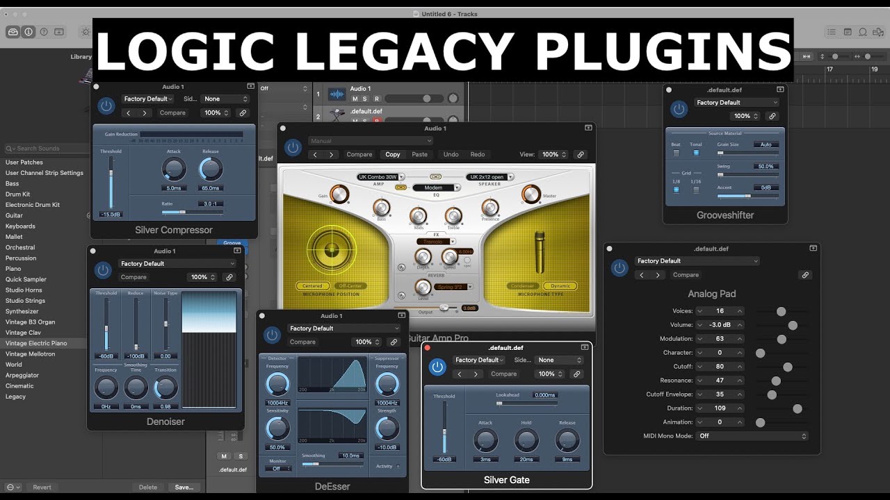The height and width of the screenshot is (500, 890).
Task: Open the List Editors icon in control bar
Action: click(x=832, y=32)
